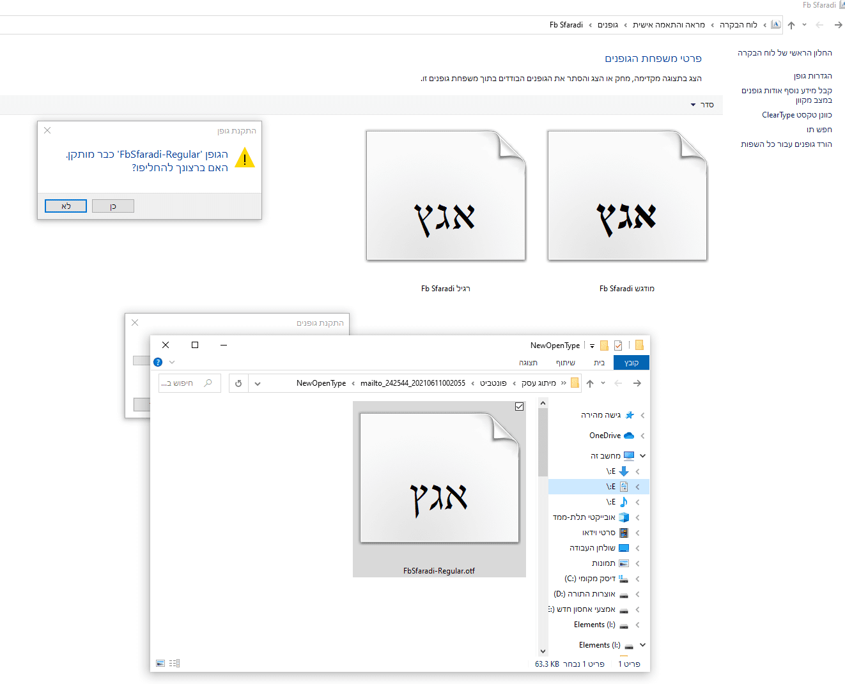Open the שיתוף (Share) ribbon tab

(x=566, y=363)
